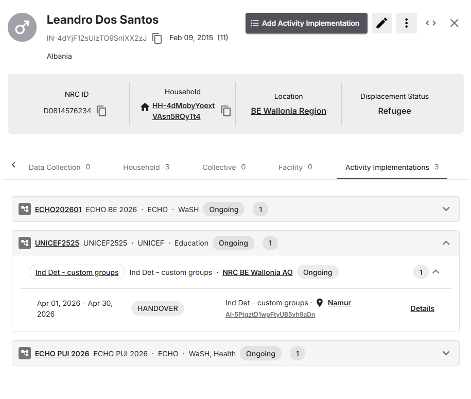Click the nationality text Albania
The image size is (471, 399).
59,56
